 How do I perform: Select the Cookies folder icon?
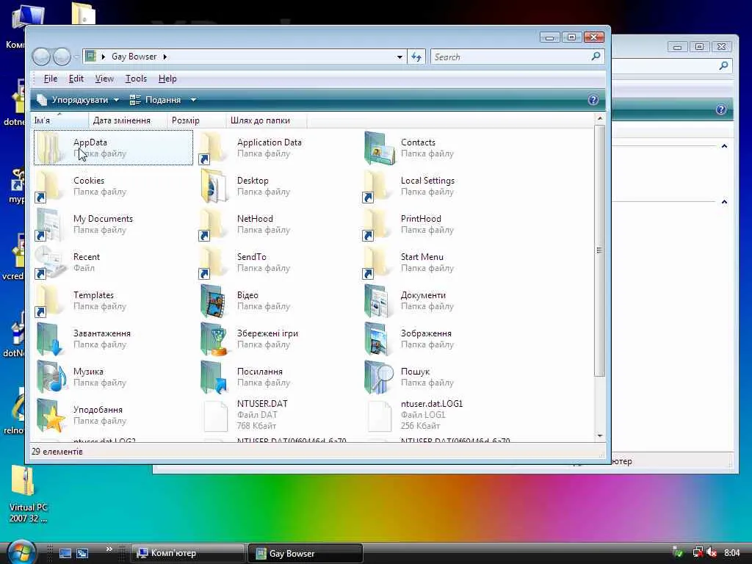coord(49,186)
